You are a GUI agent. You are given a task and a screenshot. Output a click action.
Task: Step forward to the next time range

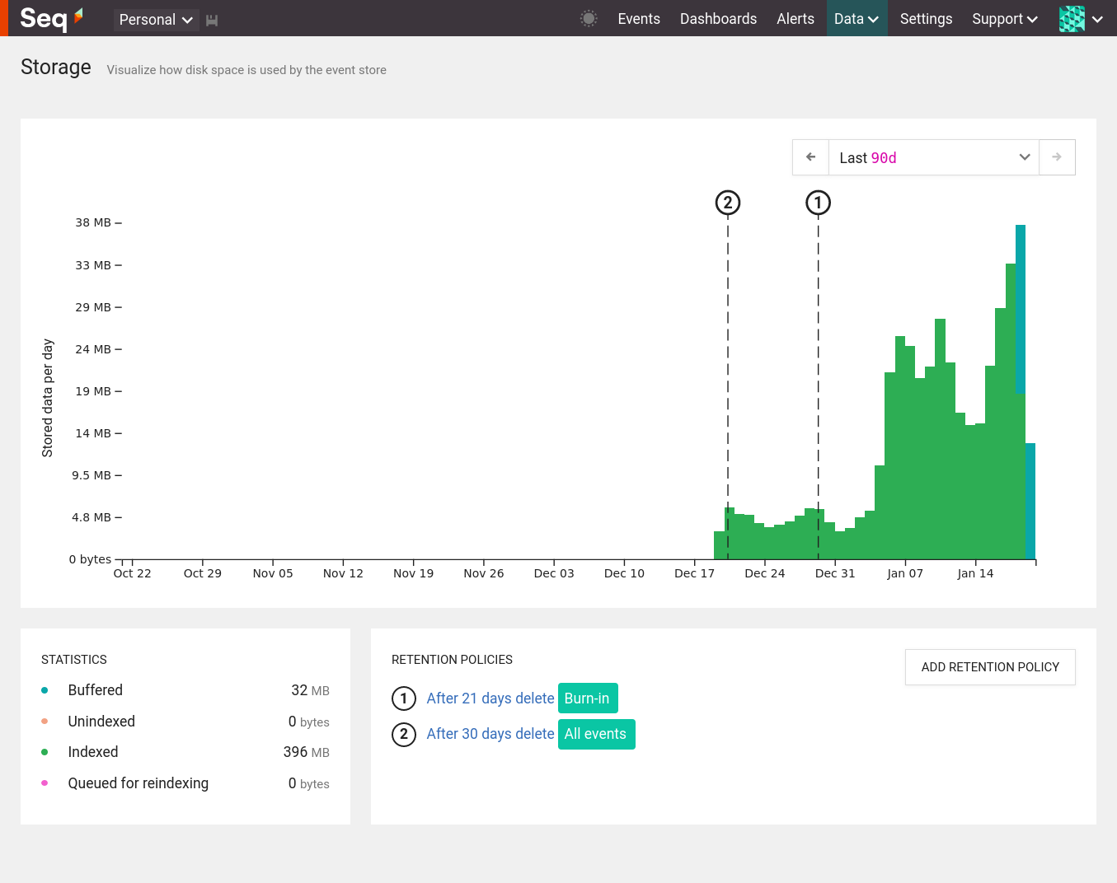1057,157
